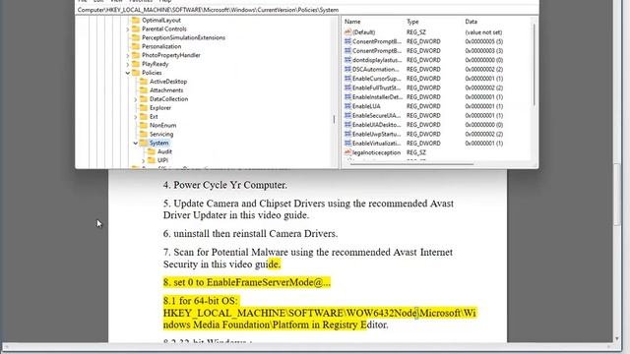This screenshot has height=354, width=630.
Task: Collapse the Policies key
Action: coord(128,73)
